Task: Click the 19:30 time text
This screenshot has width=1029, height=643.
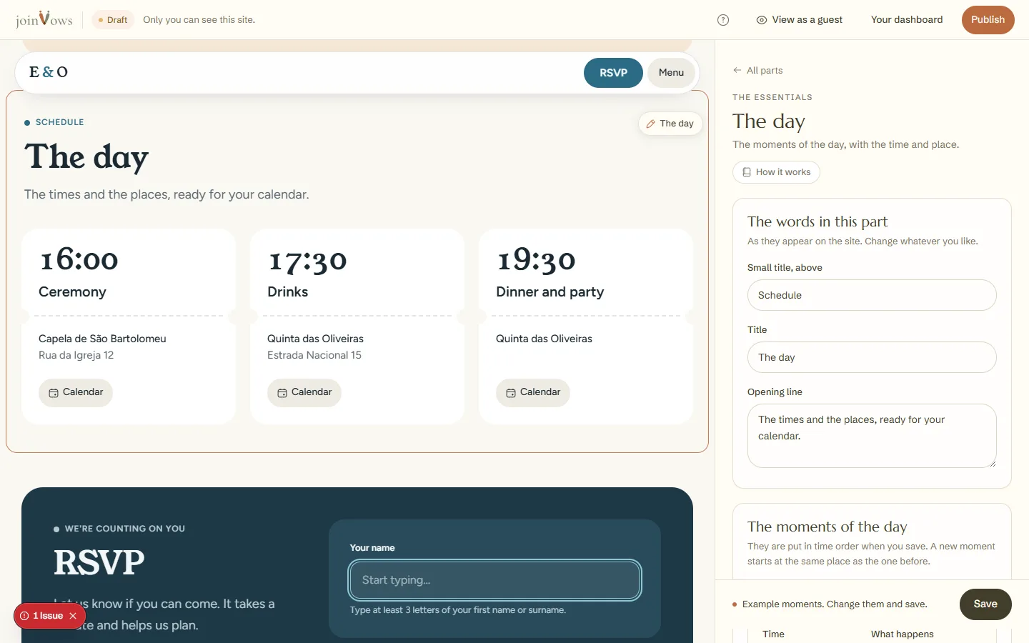Action: point(537,260)
